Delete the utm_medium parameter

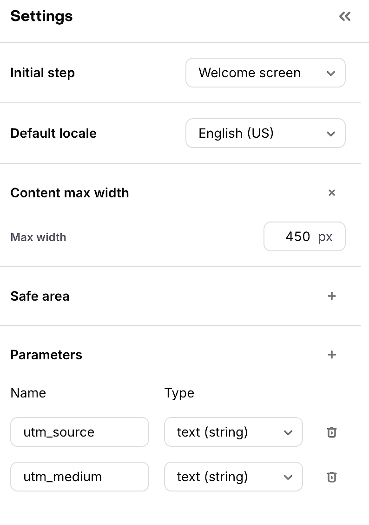(331, 477)
